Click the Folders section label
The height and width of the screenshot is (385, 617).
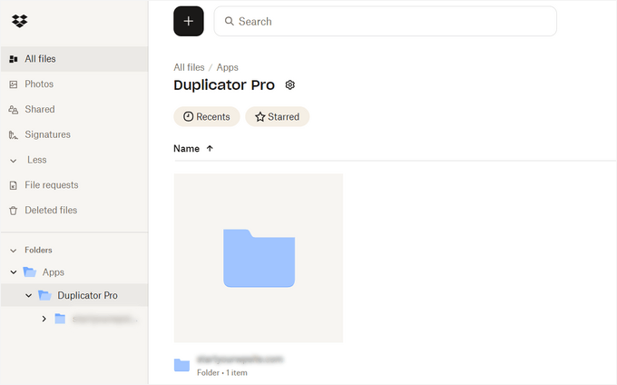click(x=38, y=250)
